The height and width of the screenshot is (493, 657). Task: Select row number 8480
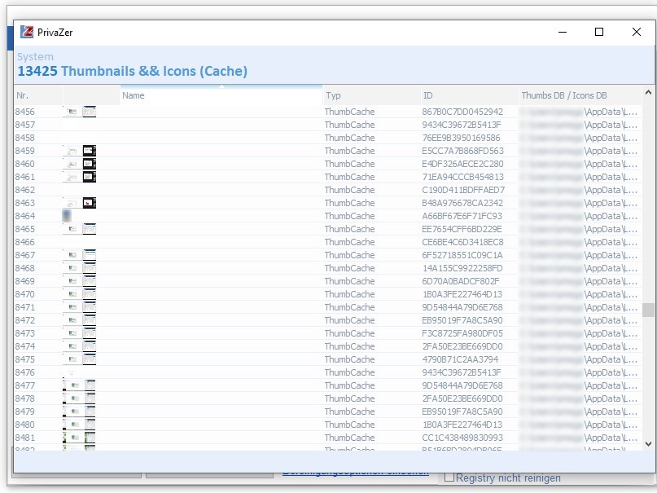click(x=25, y=425)
